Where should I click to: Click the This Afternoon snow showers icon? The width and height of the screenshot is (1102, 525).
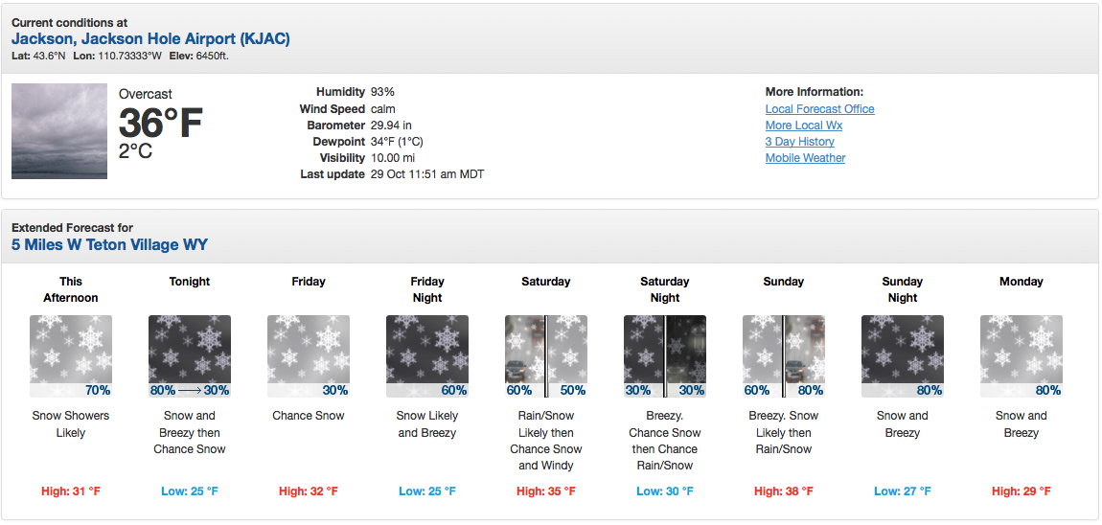[x=70, y=356]
